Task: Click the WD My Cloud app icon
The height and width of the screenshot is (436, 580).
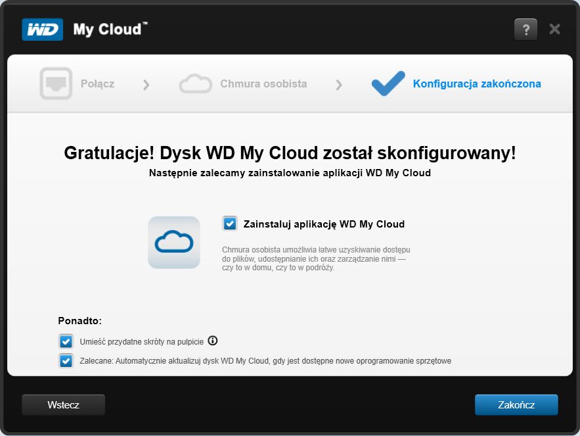Action: tap(174, 242)
